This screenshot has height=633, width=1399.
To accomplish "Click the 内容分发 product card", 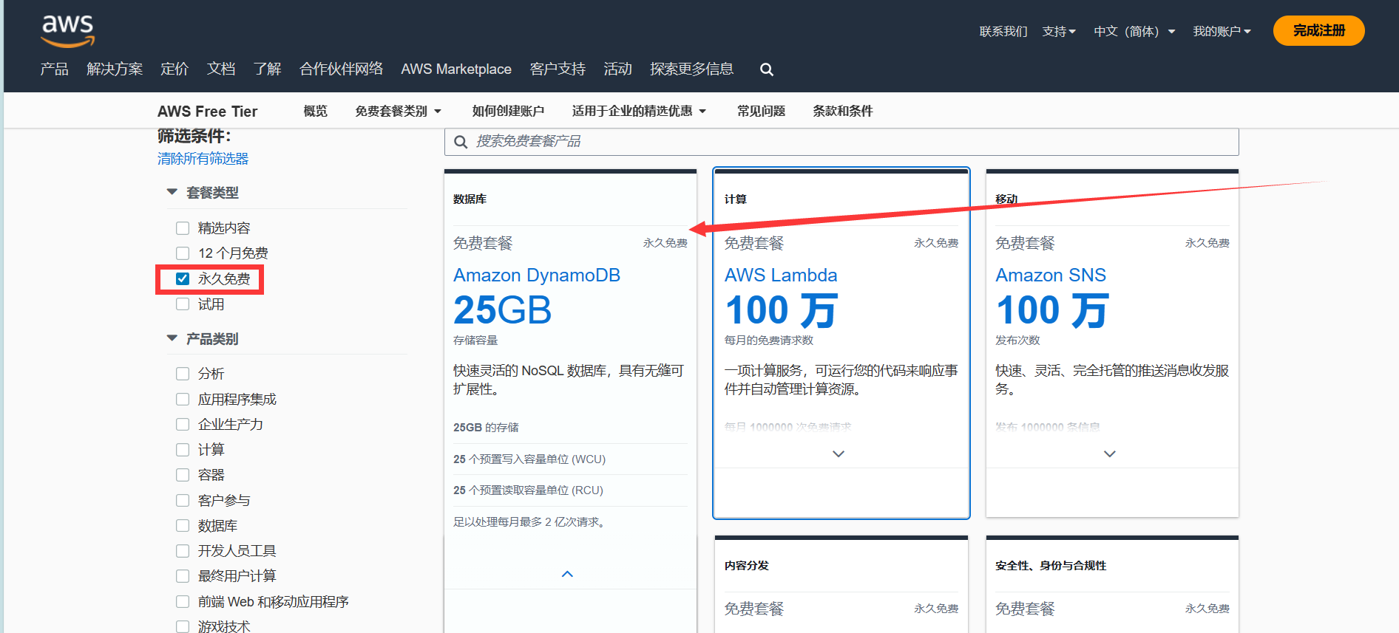I will coord(841,584).
